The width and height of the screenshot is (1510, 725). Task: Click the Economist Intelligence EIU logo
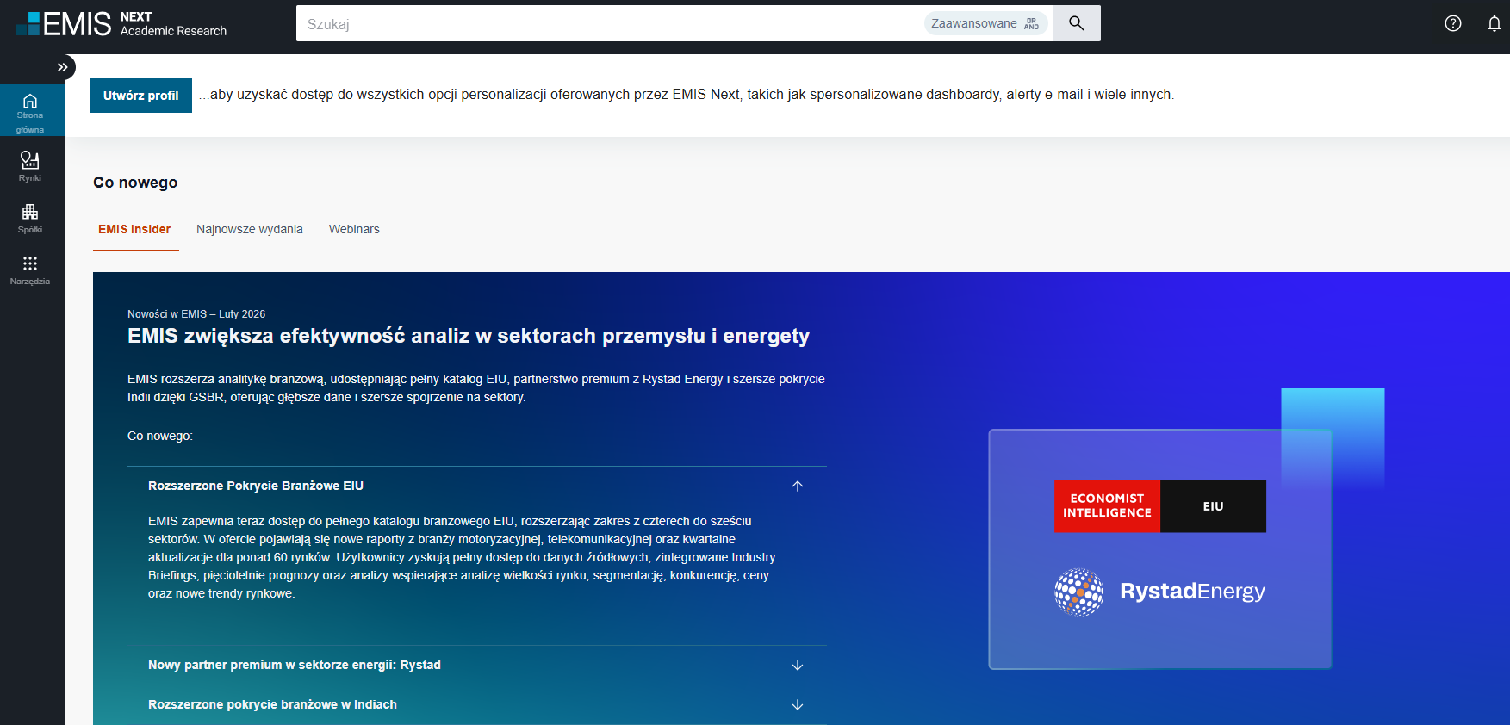tap(1159, 506)
